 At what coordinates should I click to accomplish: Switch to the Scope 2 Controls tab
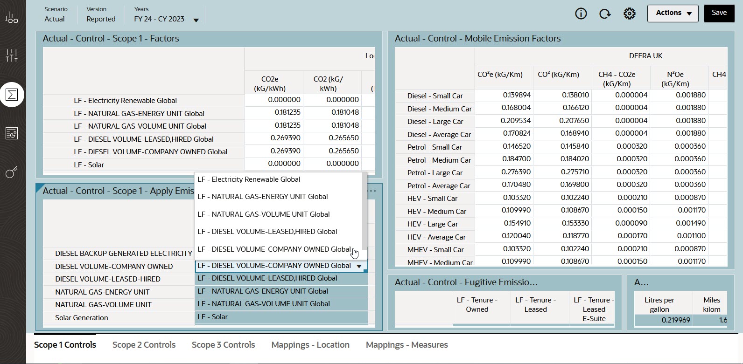(x=144, y=345)
